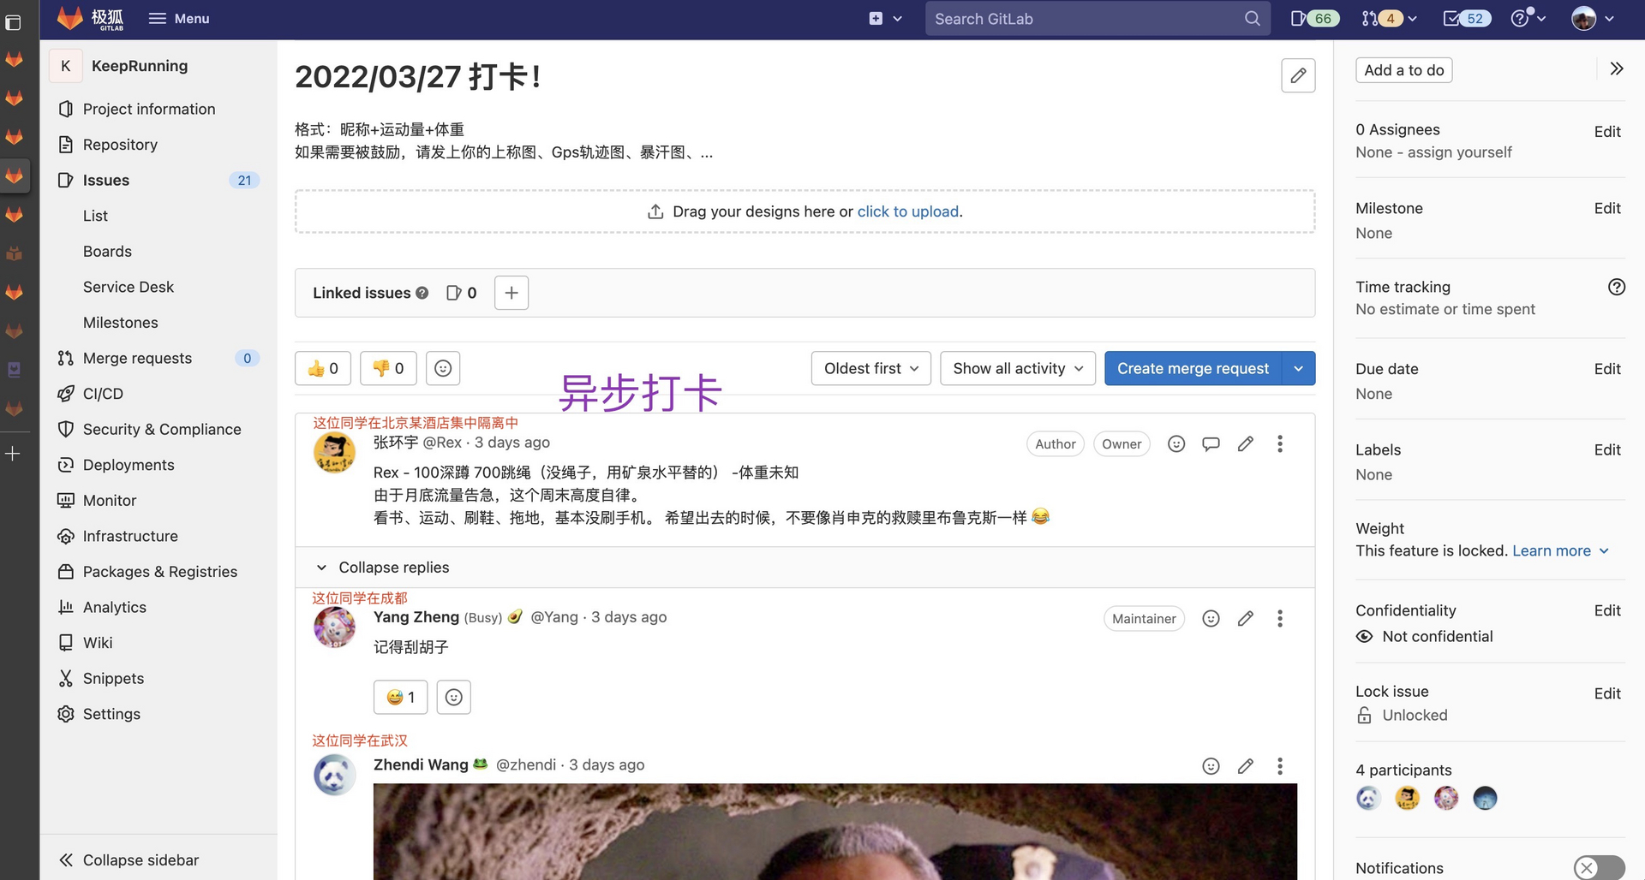Viewport: 1645px width, 880px height.
Task: Open more actions on Yang Zheng's reply
Action: coord(1280,618)
